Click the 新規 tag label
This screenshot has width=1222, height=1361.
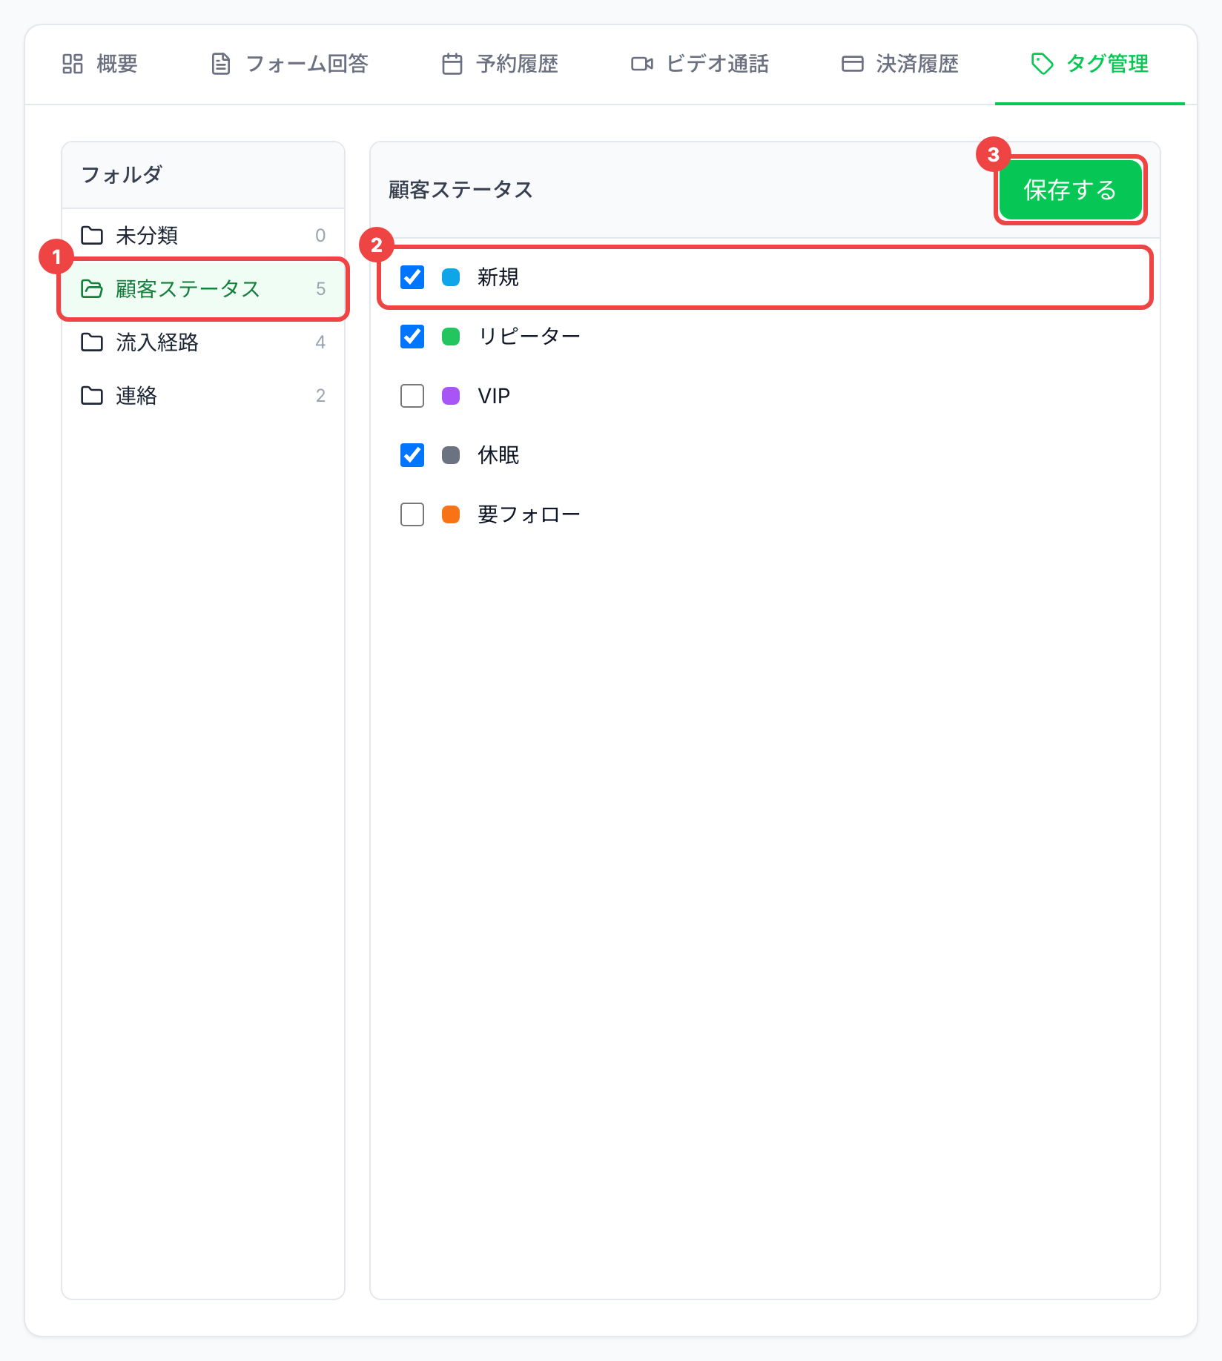coord(498,277)
